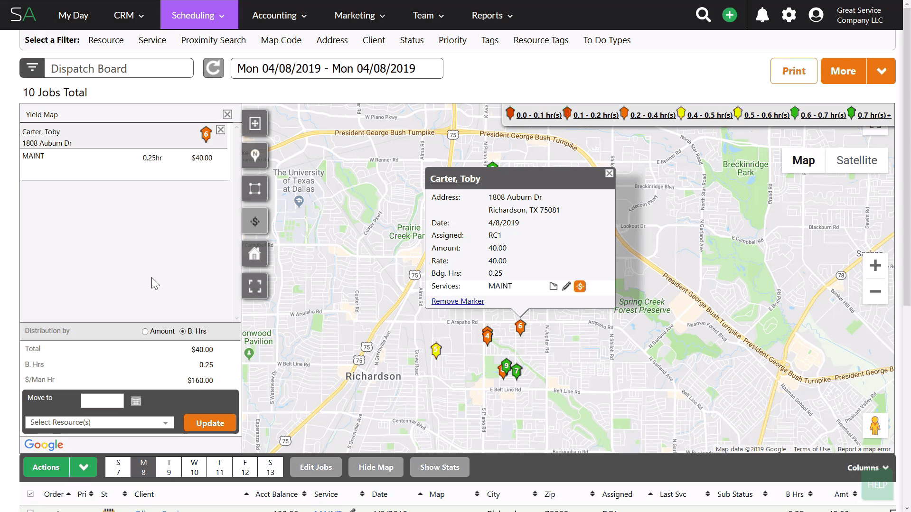Close the Yield Map panel
This screenshot has width=911, height=512.
click(227, 114)
